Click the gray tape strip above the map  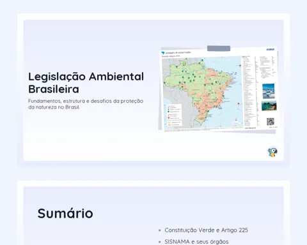coord(219,48)
